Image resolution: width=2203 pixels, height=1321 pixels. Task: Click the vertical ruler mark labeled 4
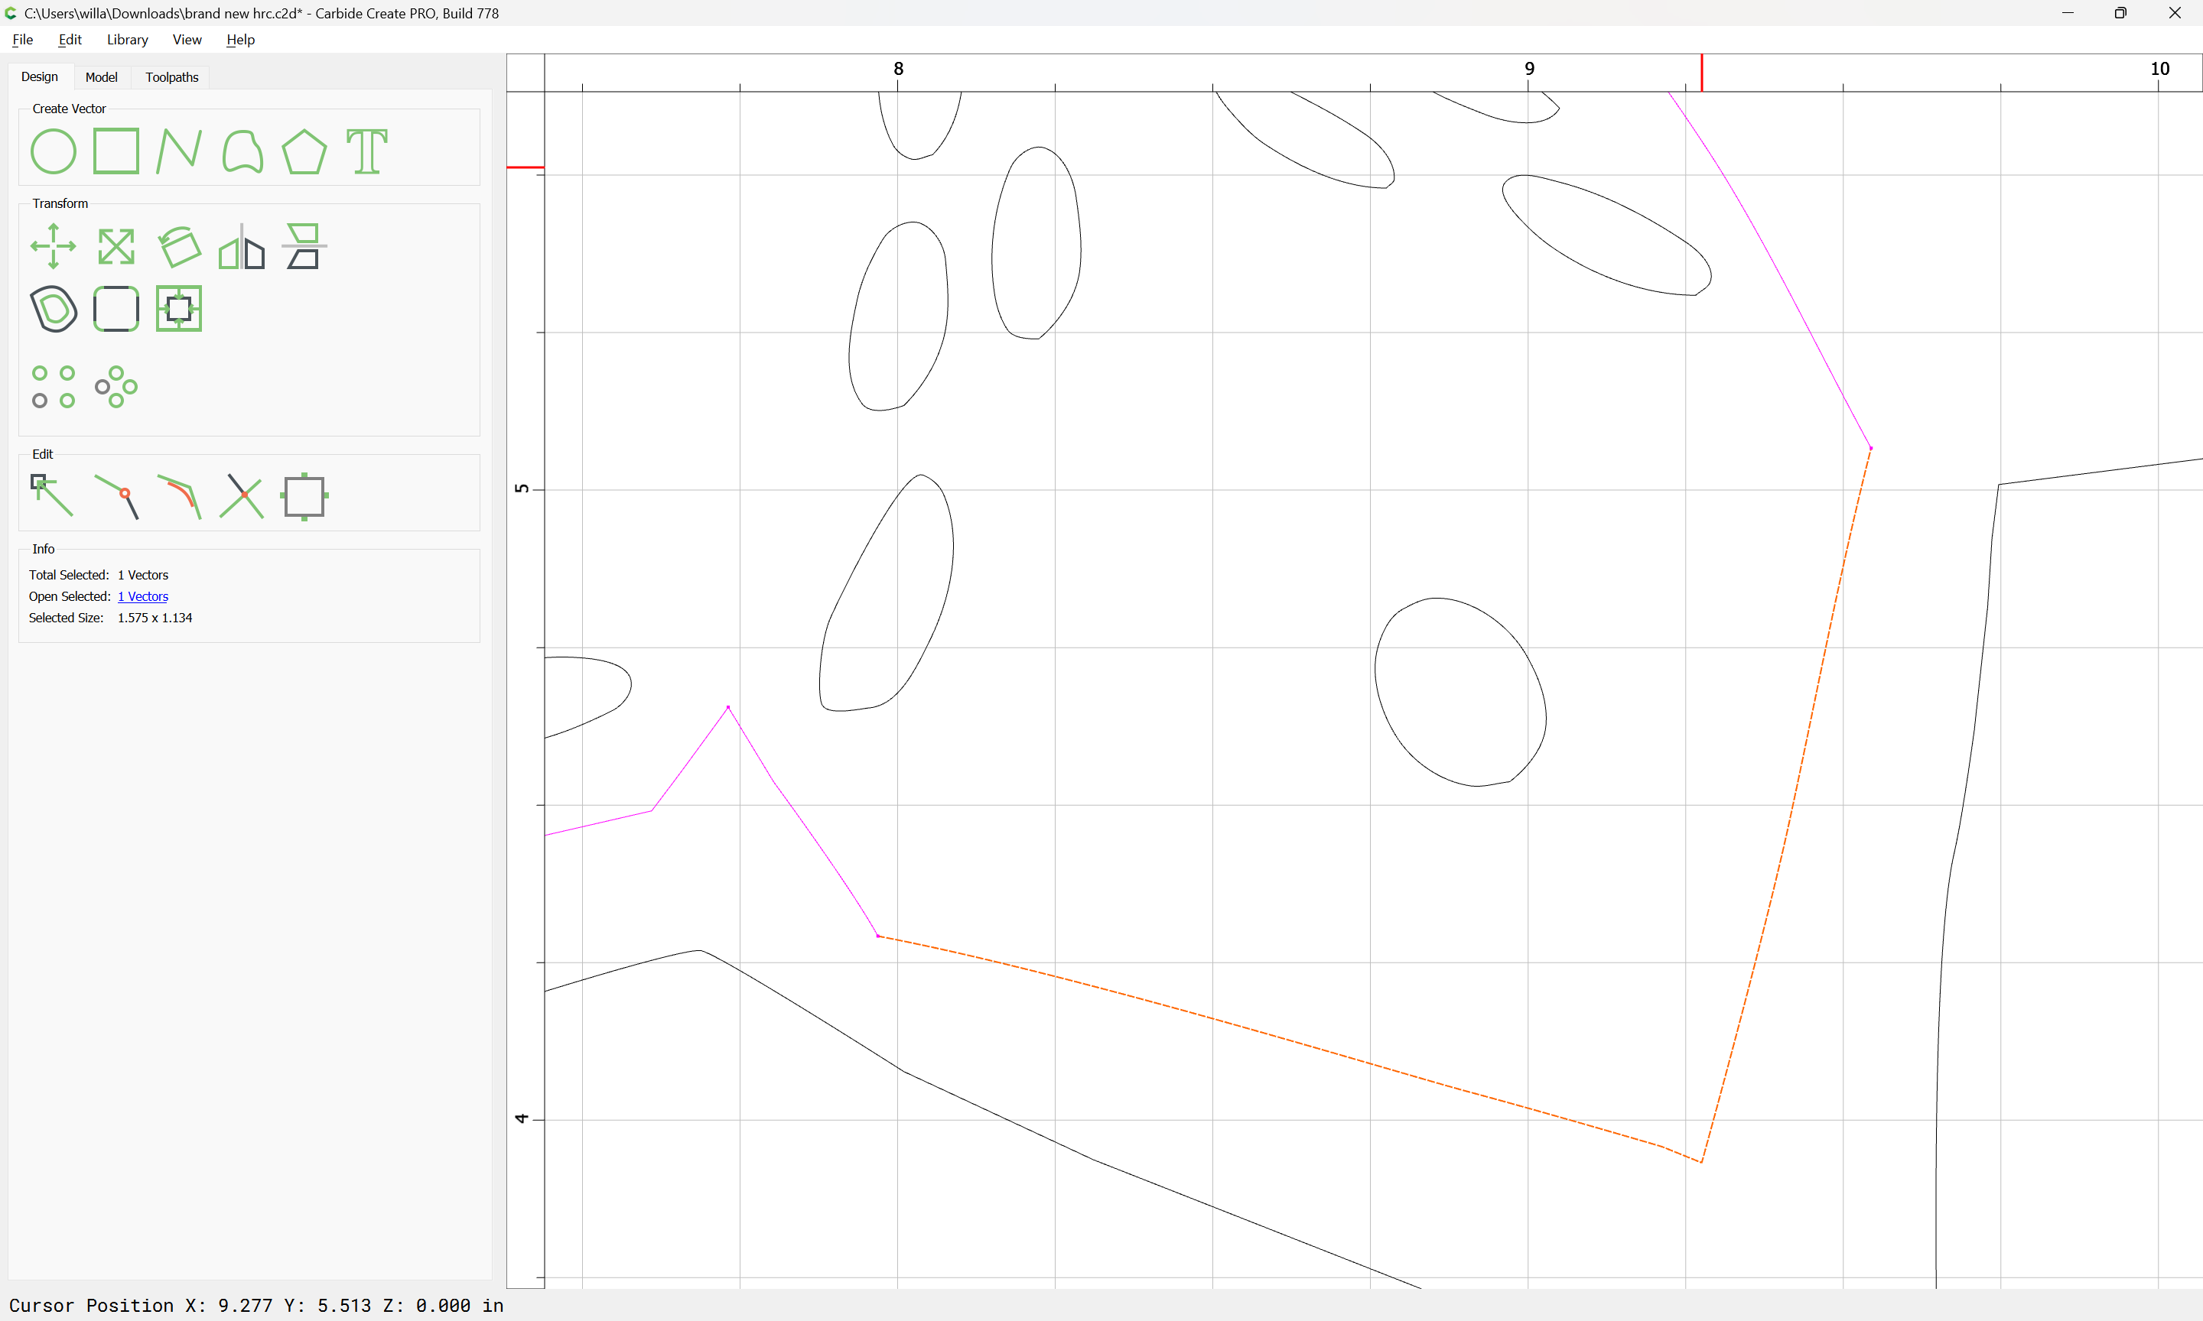pos(522,1118)
